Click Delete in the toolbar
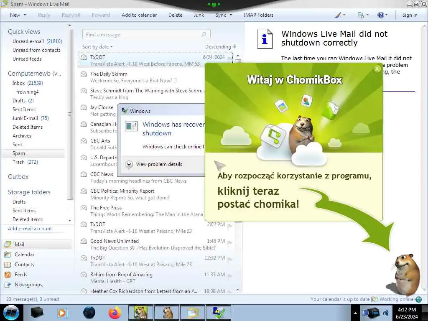This screenshot has width=428, height=321. [x=175, y=15]
